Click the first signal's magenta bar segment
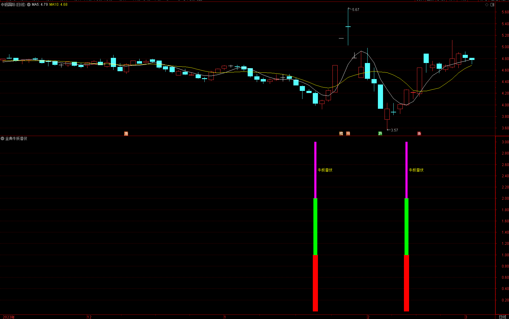509x319 pixels. [x=315, y=170]
